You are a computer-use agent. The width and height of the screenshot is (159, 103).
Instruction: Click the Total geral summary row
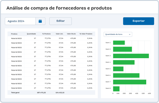tap(51, 93)
